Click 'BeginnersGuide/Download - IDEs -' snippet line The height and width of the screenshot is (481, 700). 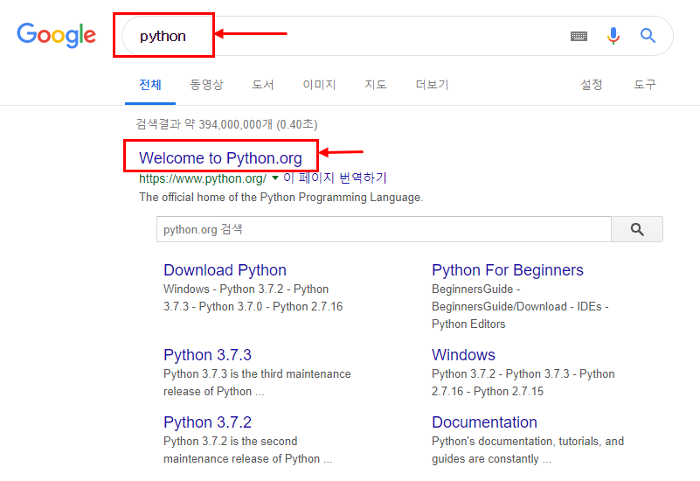click(x=520, y=307)
